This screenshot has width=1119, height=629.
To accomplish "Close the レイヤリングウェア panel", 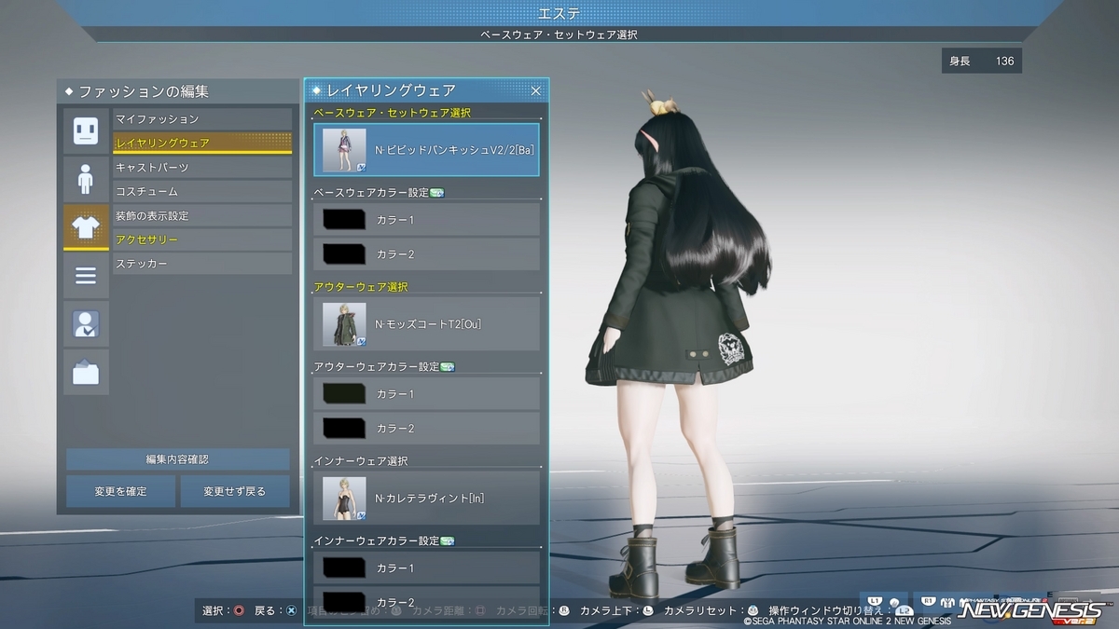I will [x=536, y=90].
